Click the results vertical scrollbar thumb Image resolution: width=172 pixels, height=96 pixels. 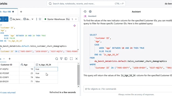point(78,75)
